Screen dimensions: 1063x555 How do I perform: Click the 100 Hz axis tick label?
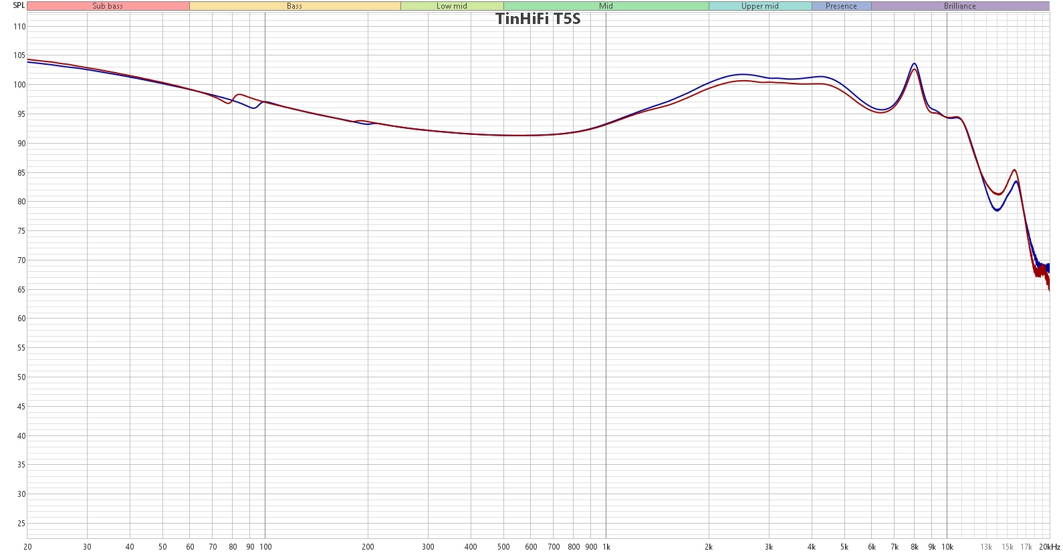[265, 547]
